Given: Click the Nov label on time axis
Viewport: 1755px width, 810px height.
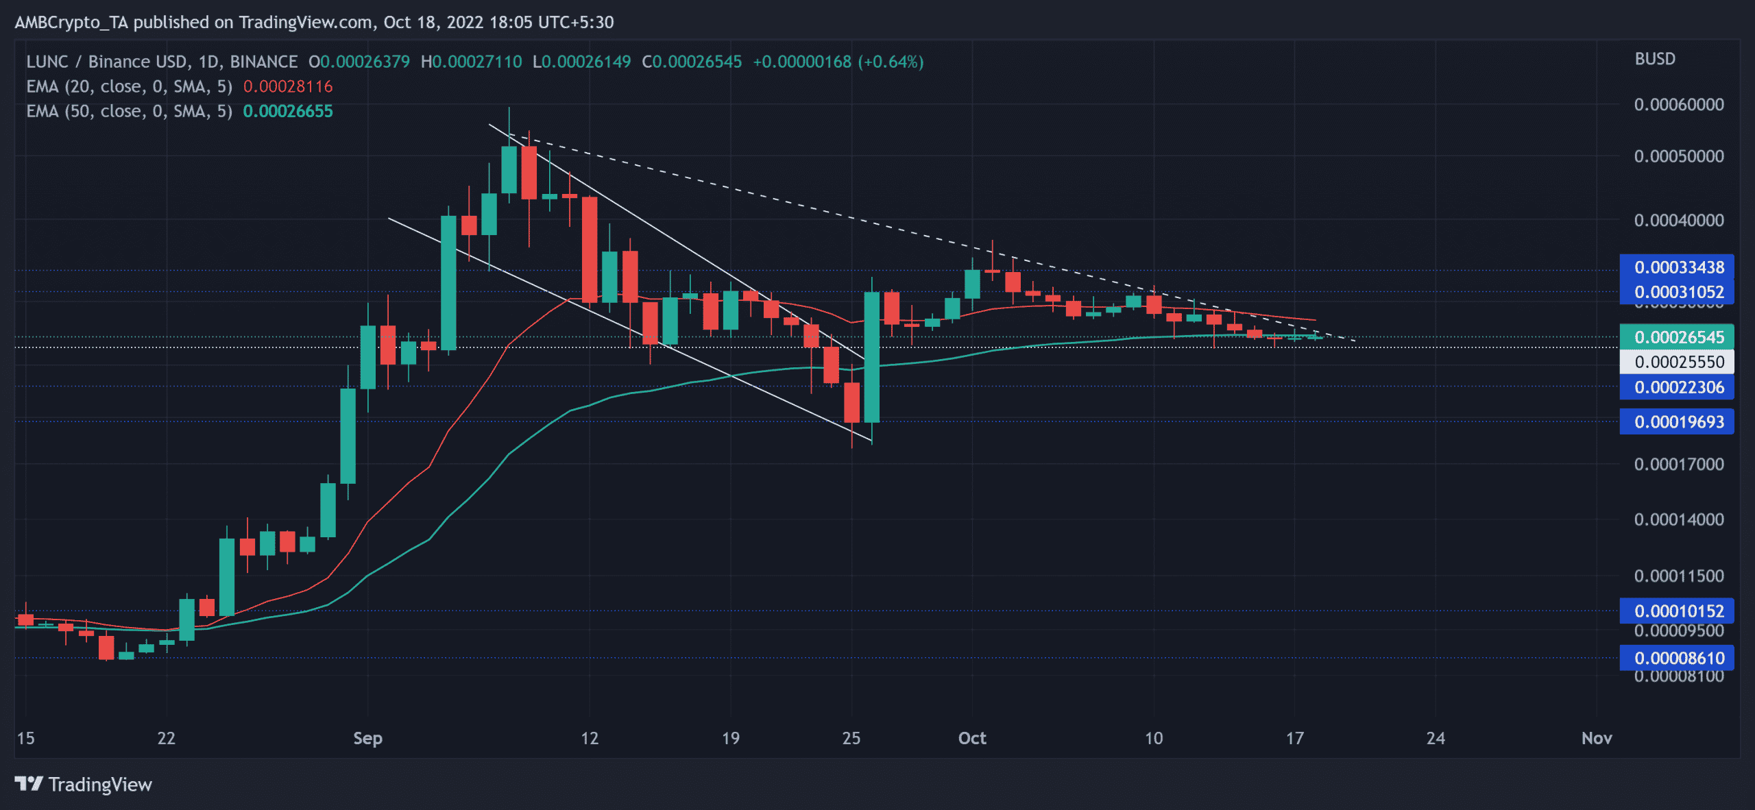Looking at the screenshot, I should 1597,738.
